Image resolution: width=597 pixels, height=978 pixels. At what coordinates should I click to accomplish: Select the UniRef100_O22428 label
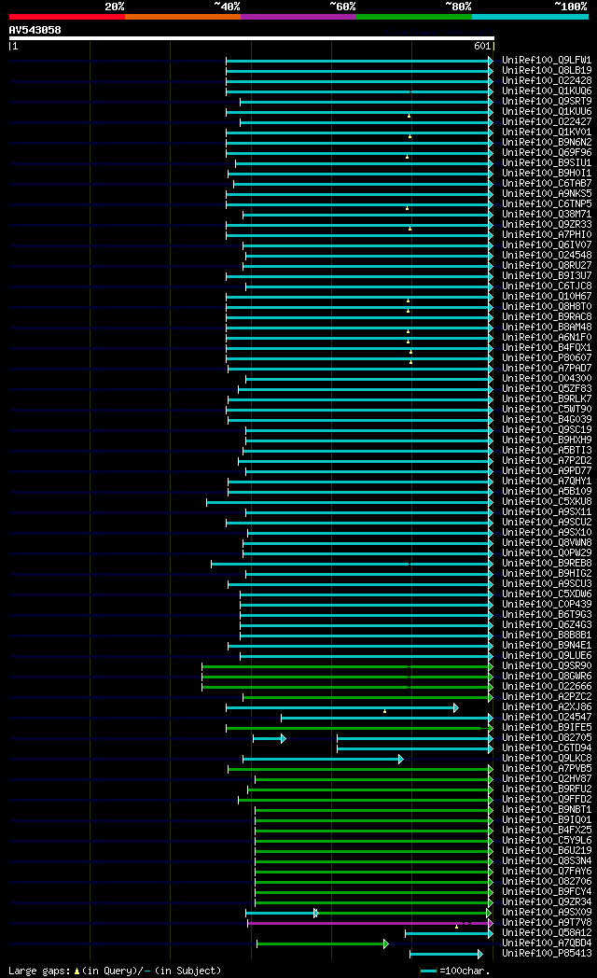tap(547, 81)
